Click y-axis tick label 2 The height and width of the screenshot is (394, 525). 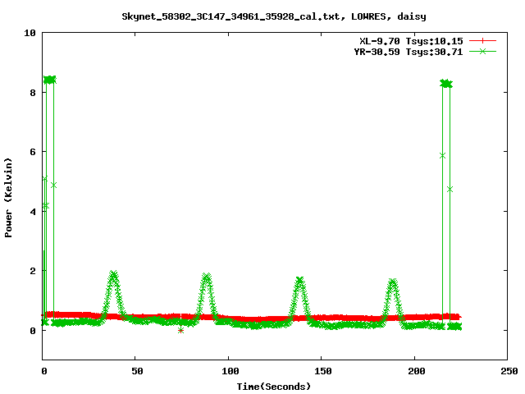click(33, 271)
